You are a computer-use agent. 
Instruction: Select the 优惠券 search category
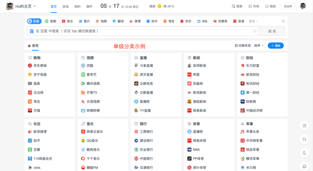pyautogui.click(x=220, y=21)
